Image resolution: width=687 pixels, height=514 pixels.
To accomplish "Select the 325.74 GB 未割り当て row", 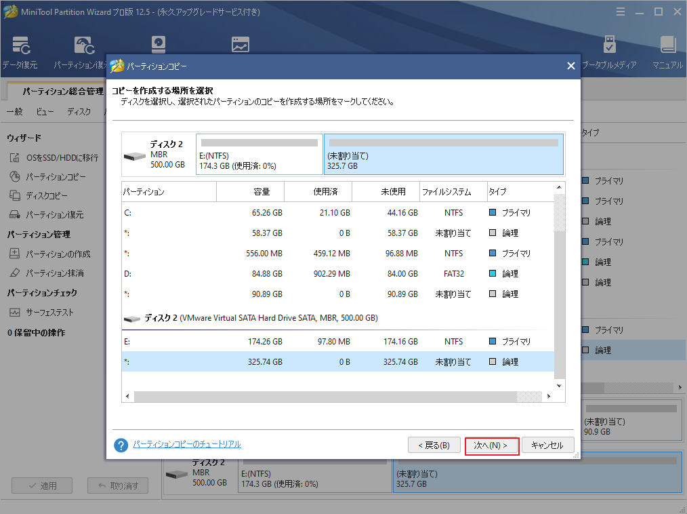I will click(x=305, y=361).
